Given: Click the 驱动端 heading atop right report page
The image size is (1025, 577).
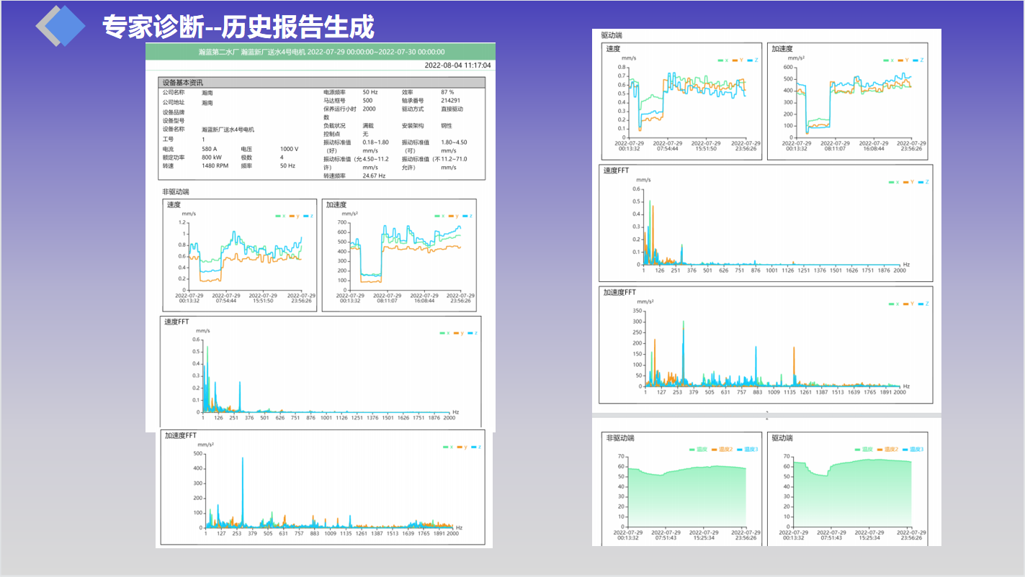Looking at the screenshot, I should (x=612, y=35).
